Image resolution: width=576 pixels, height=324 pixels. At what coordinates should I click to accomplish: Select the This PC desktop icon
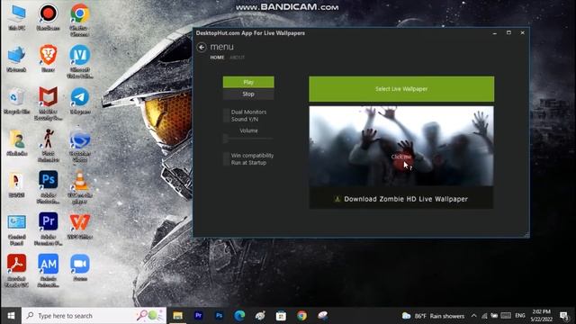point(16,17)
